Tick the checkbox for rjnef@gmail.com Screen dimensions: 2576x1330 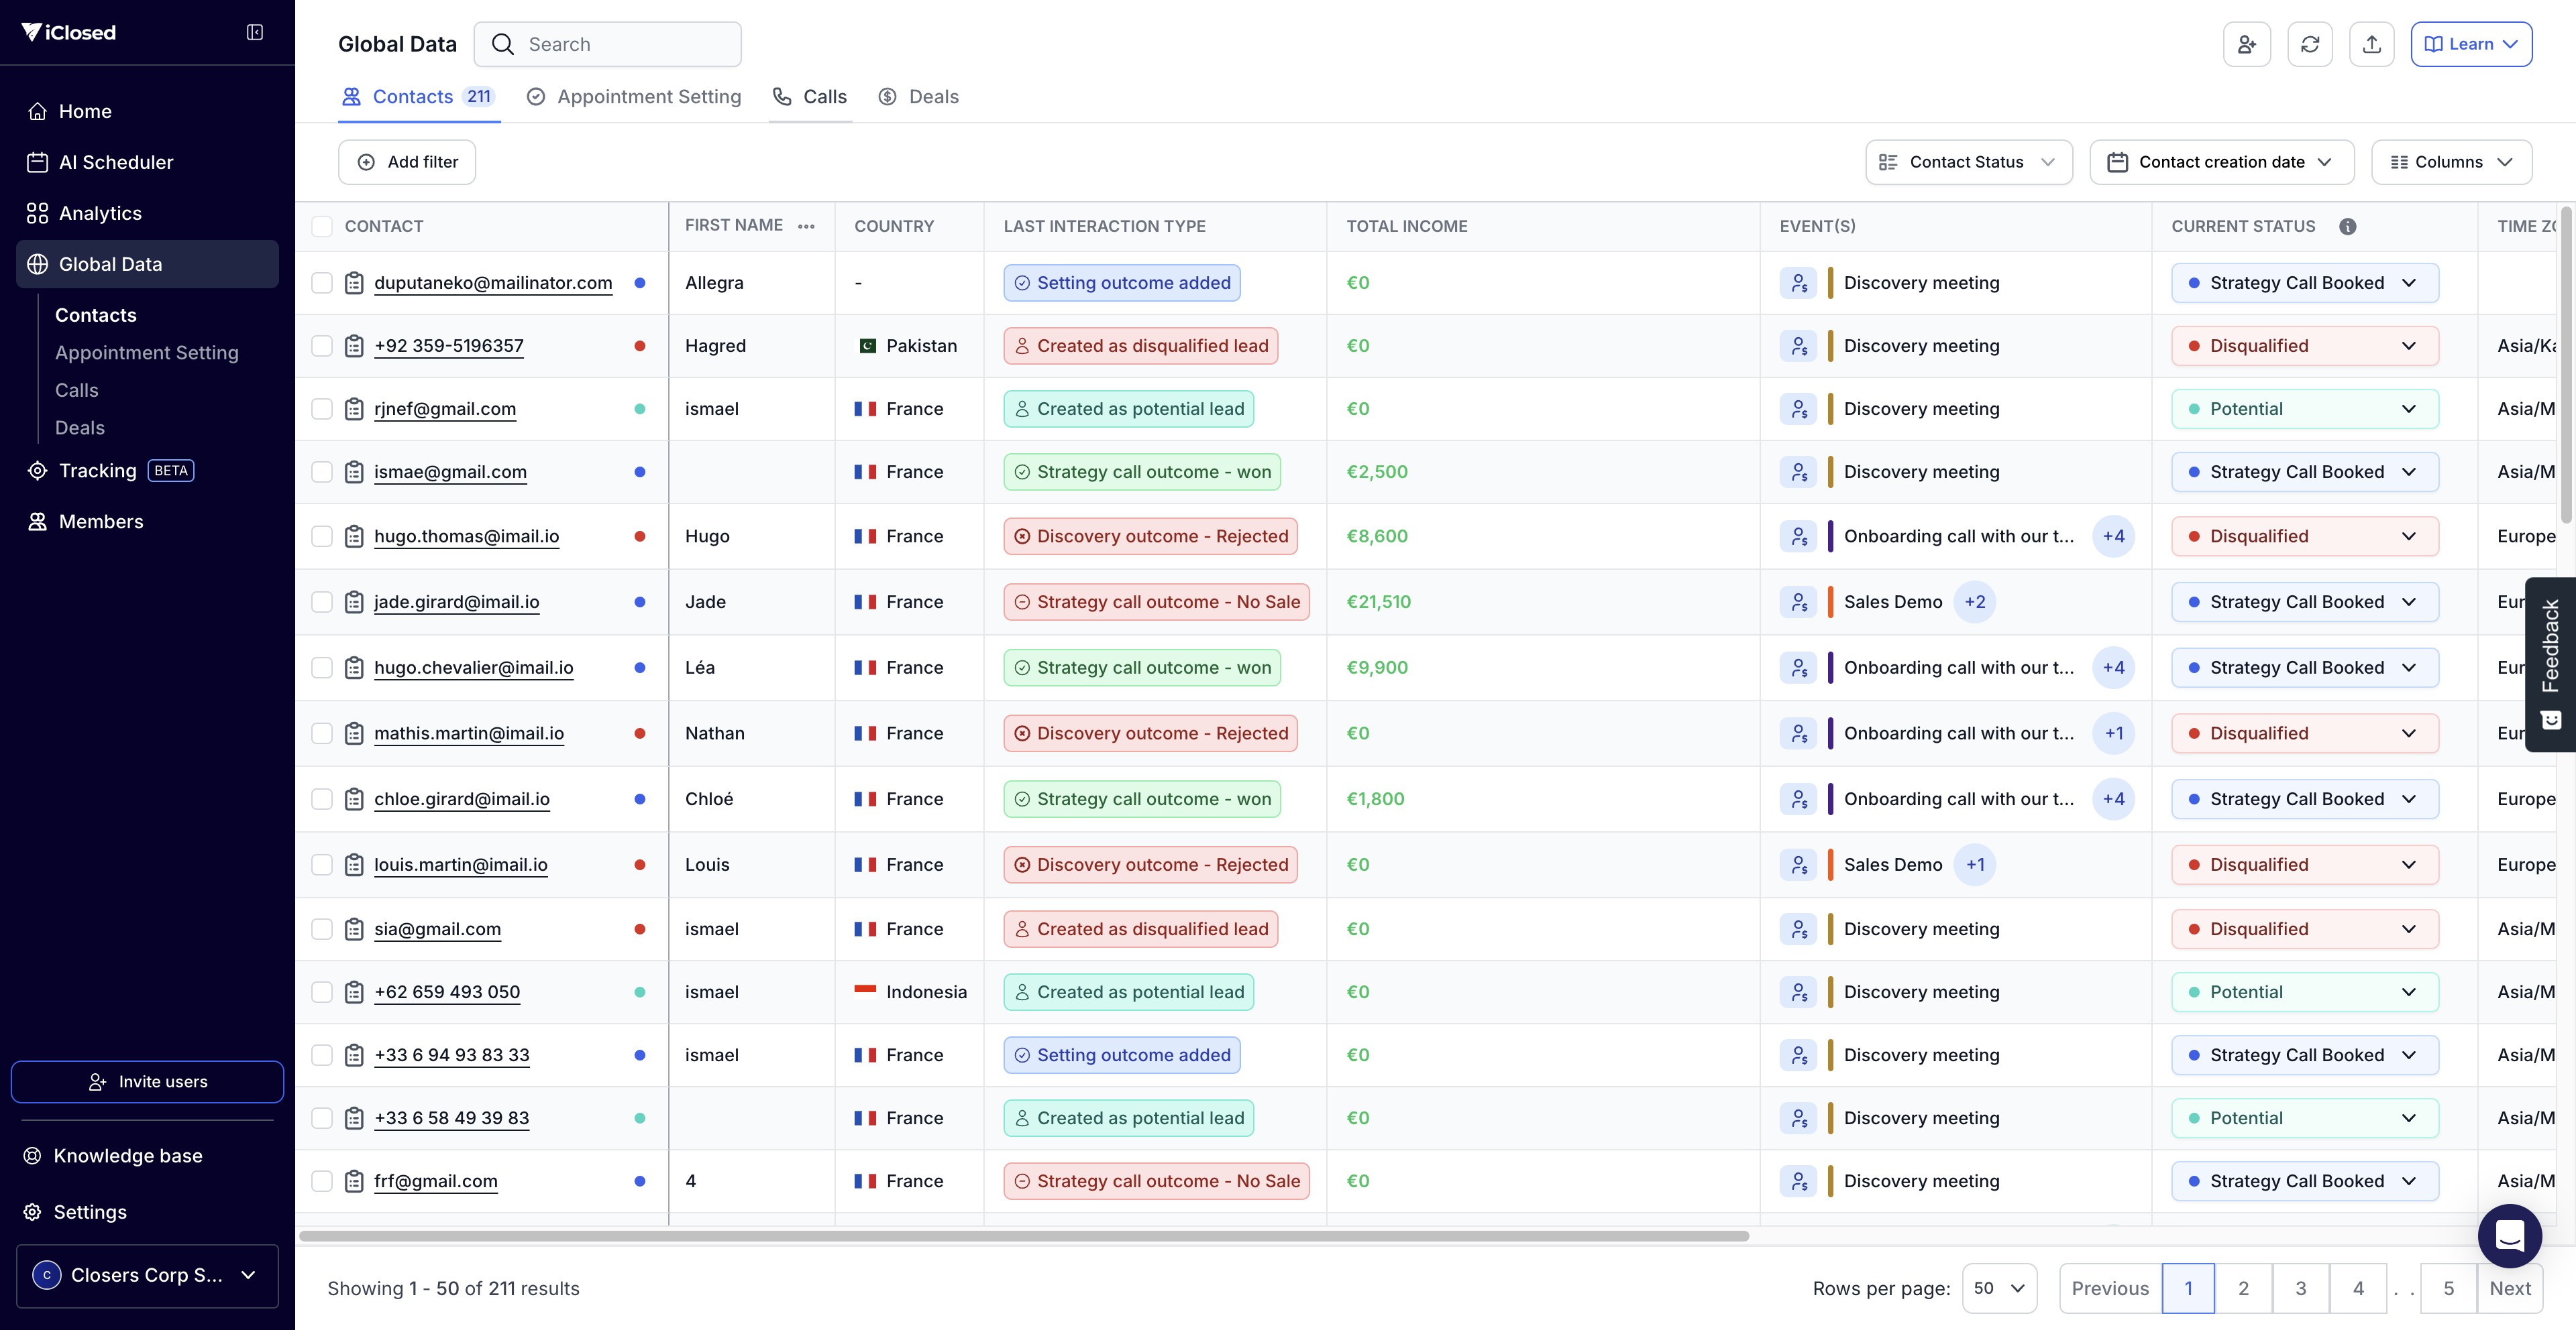pos(322,409)
